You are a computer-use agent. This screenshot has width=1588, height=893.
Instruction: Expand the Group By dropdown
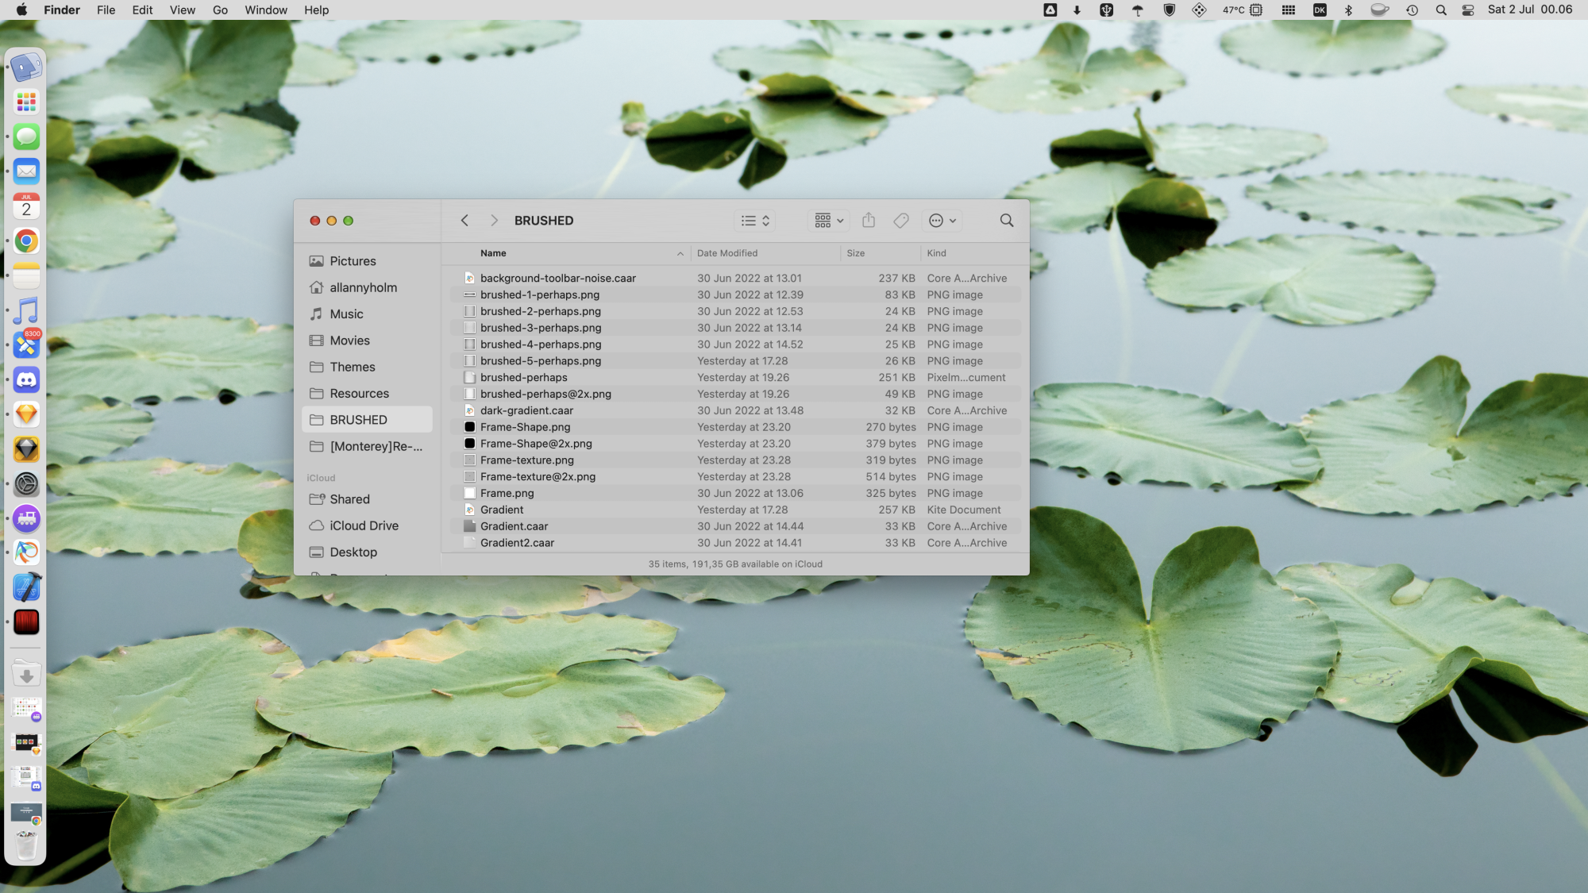828,221
